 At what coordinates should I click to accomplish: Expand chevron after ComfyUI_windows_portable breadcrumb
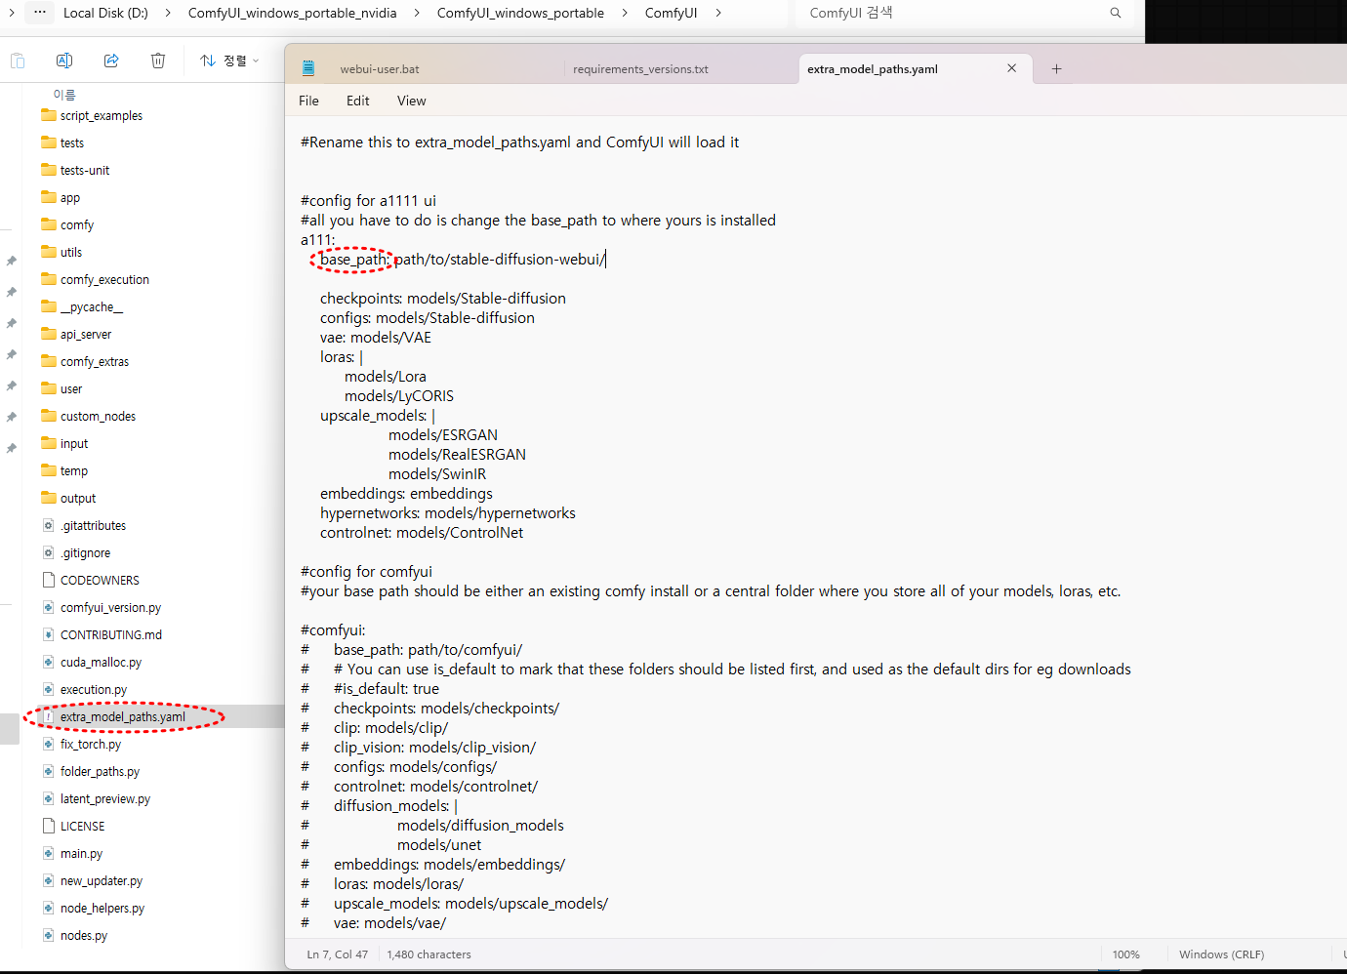pyautogui.click(x=625, y=13)
